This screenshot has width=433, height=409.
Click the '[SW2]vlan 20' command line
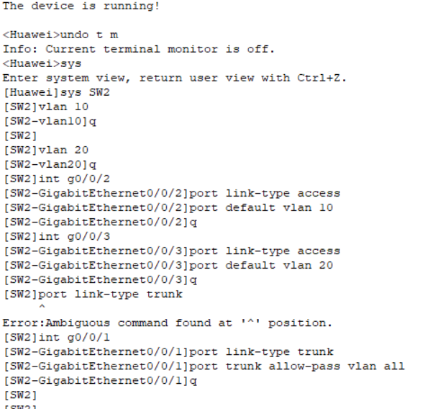point(46,150)
